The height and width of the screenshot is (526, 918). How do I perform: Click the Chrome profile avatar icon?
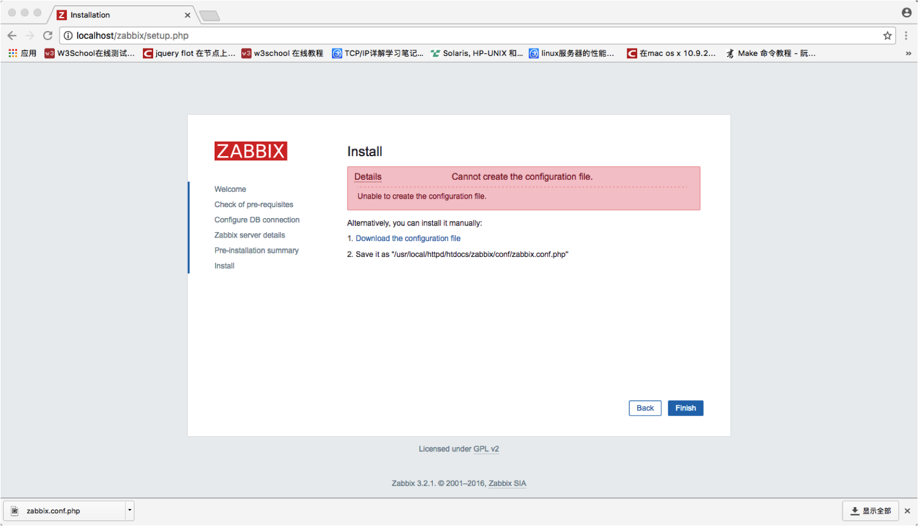tap(906, 13)
